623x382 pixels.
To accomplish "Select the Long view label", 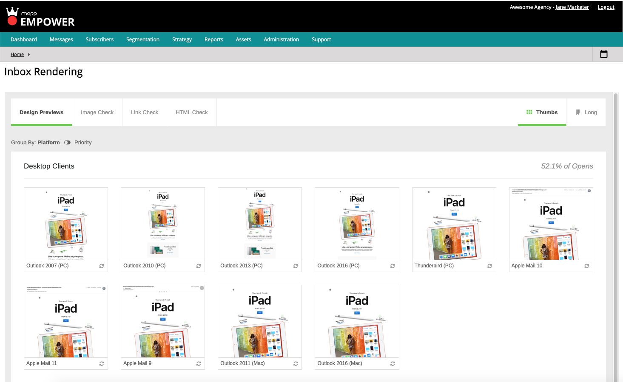I will [591, 112].
